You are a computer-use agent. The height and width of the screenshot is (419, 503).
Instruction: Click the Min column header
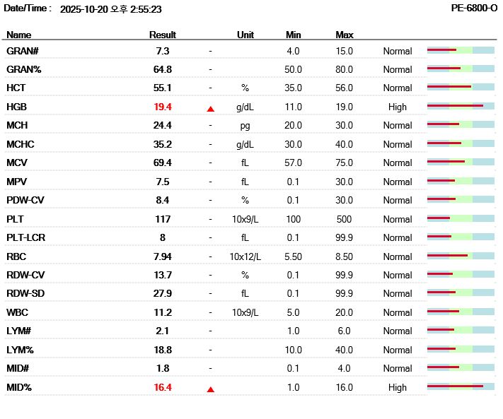tap(294, 35)
